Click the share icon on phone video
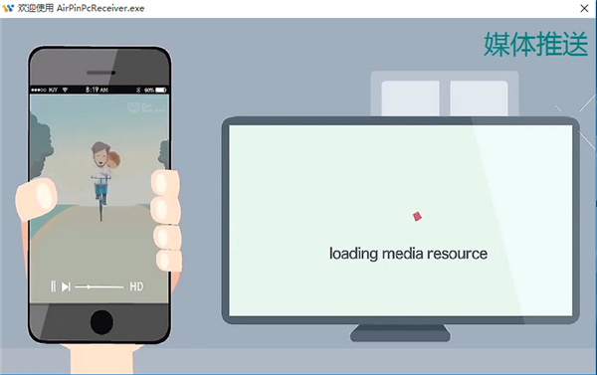Viewport: 597px width, 375px height. point(146,107)
